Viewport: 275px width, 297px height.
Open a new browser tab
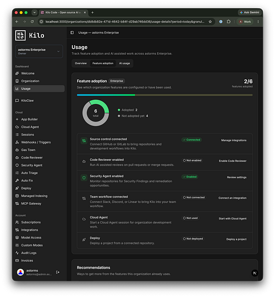pos(92,13)
